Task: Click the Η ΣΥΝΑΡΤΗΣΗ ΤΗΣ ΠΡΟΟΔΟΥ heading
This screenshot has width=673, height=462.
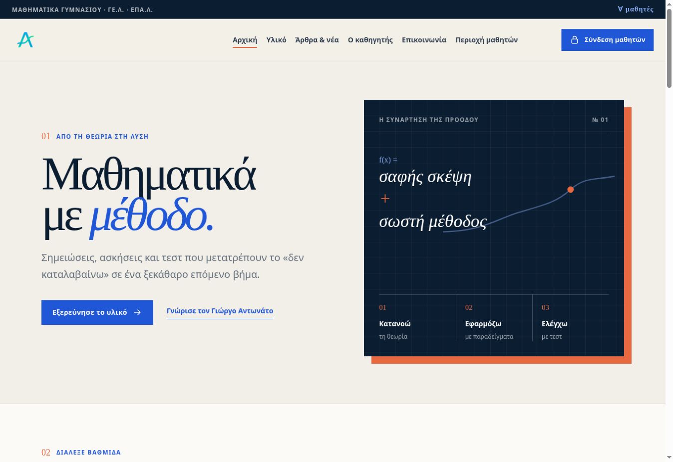Action: click(429, 120)
